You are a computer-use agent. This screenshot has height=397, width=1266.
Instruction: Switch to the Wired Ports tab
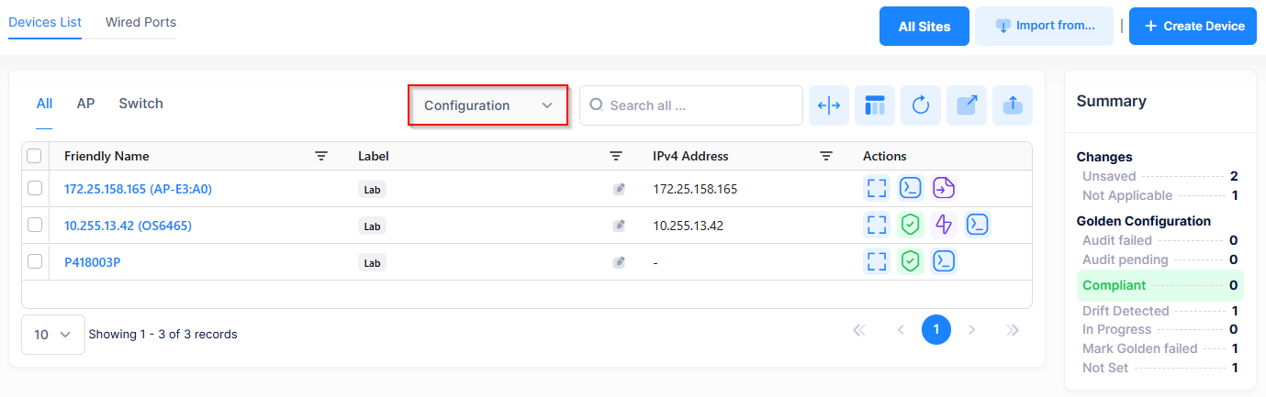[x=140, y=22]
